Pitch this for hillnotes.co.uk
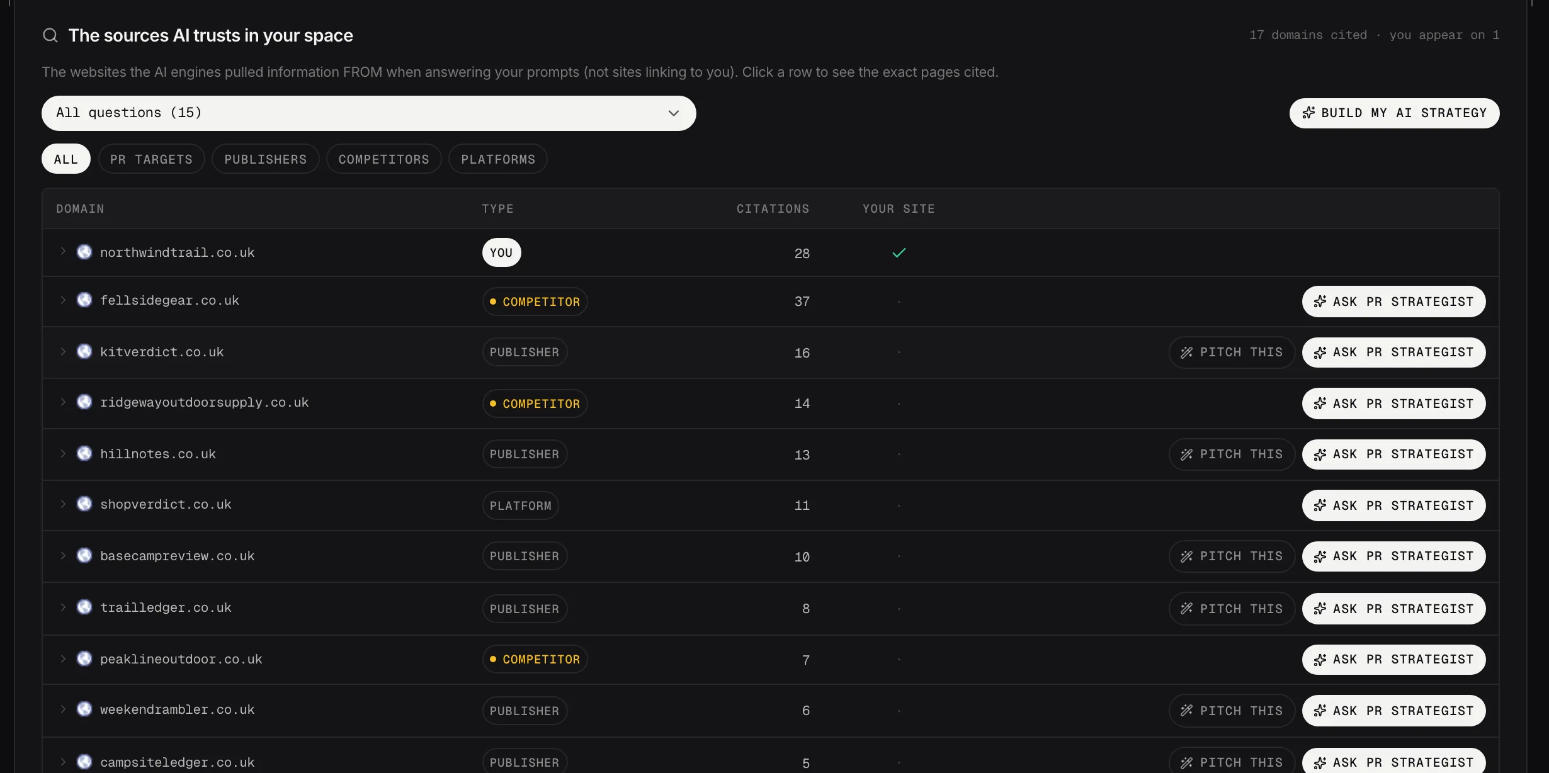Viewport: 1549px width, 773px height. (1232, 454)
